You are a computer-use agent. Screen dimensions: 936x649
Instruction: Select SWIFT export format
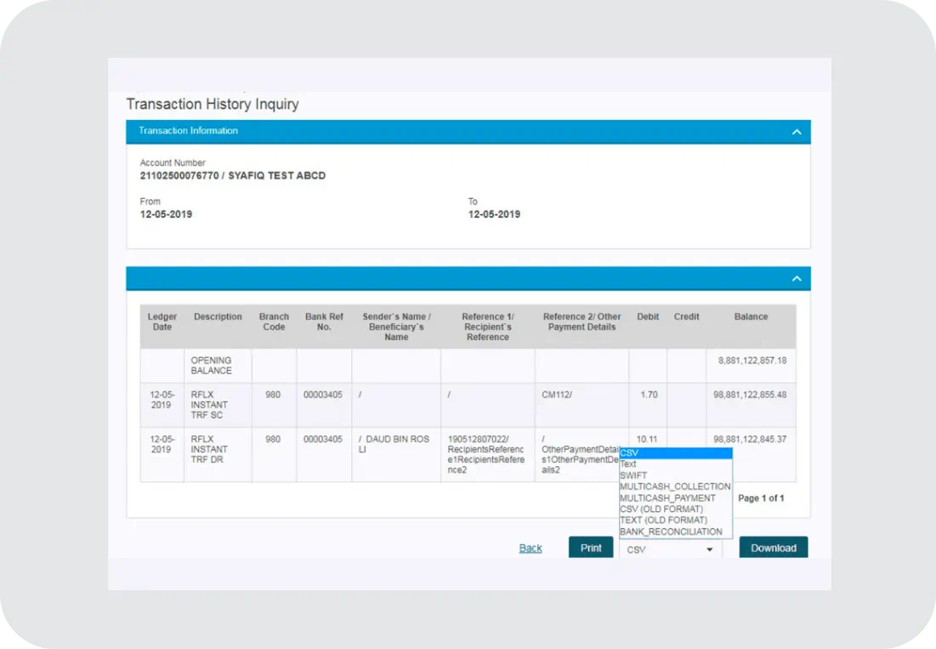tap(675, 475)
